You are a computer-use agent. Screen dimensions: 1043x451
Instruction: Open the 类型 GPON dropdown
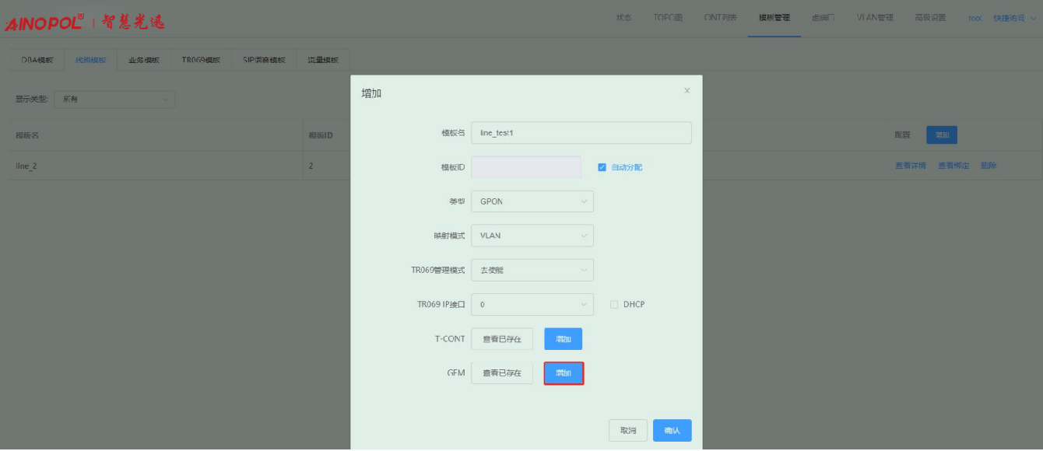(532, 201)
